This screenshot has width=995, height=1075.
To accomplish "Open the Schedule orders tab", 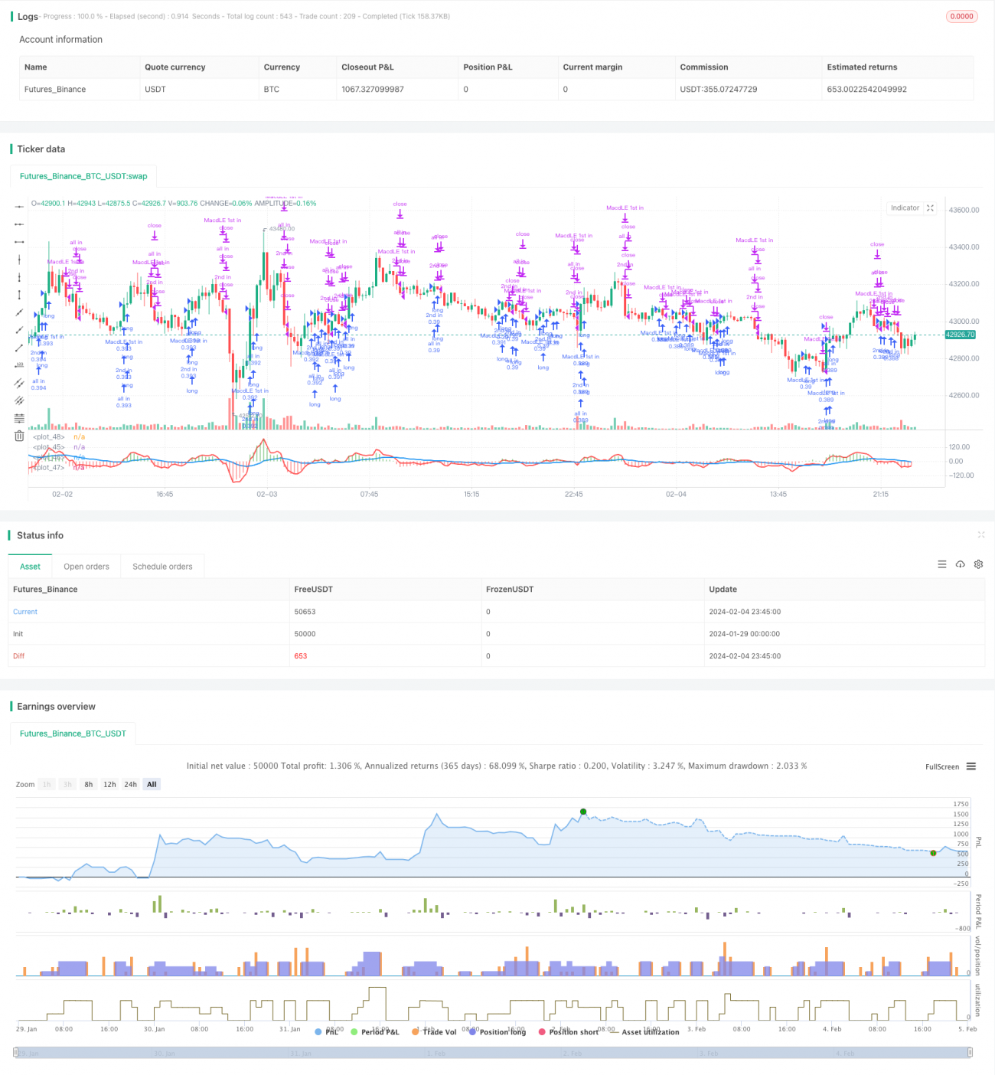I will pos(161,567).
